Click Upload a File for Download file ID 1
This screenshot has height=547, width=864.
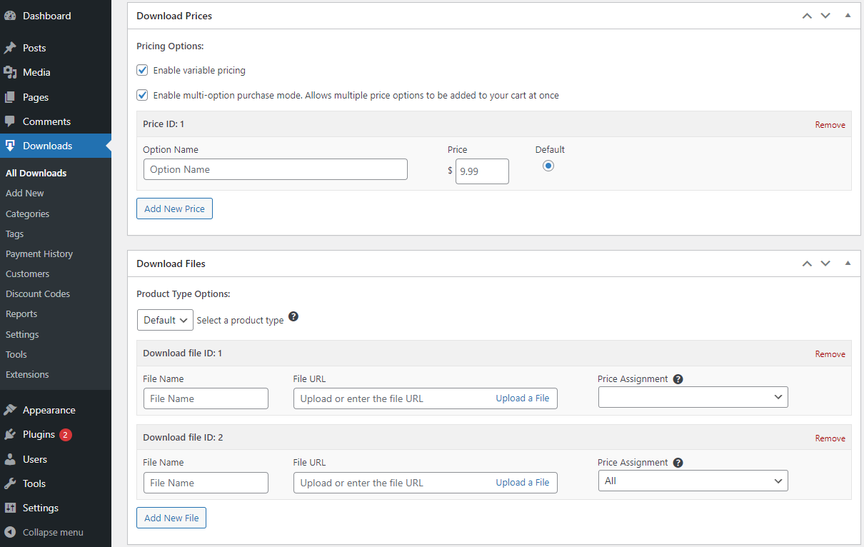click(x=523, y=398)
